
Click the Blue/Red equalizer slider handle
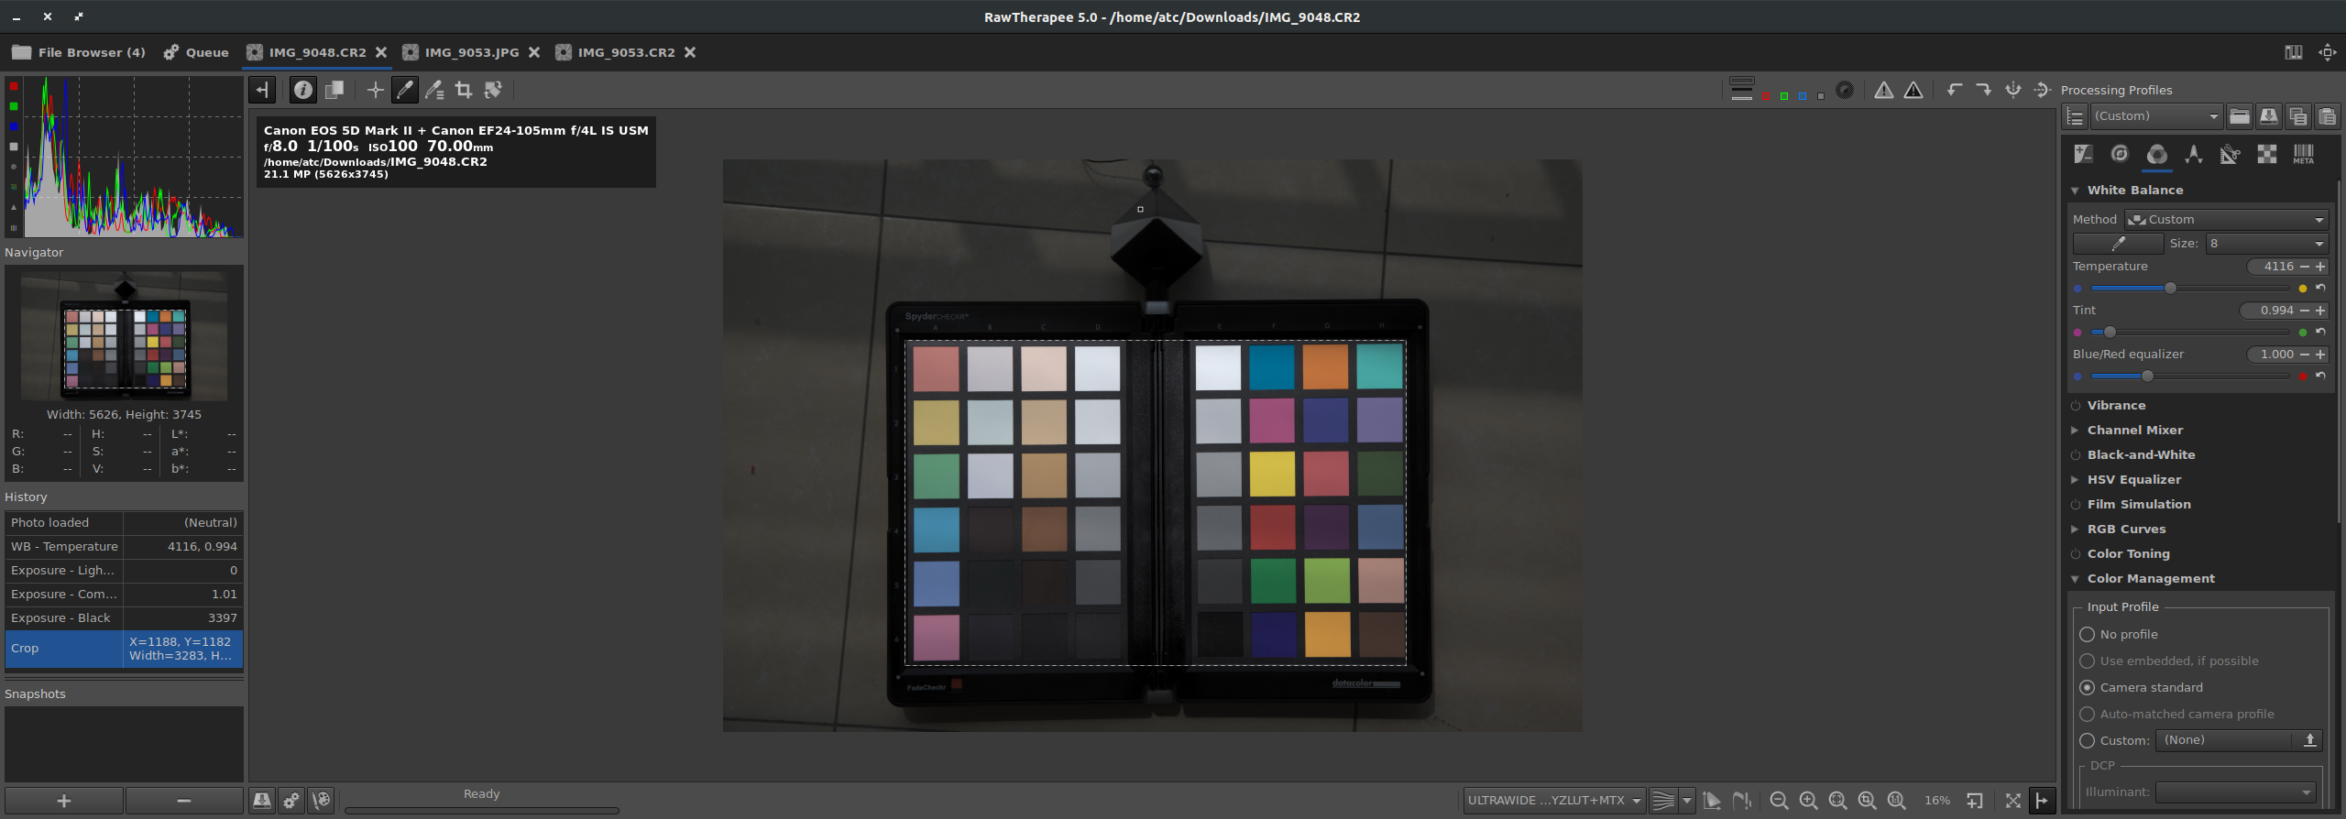[2147, 377]
